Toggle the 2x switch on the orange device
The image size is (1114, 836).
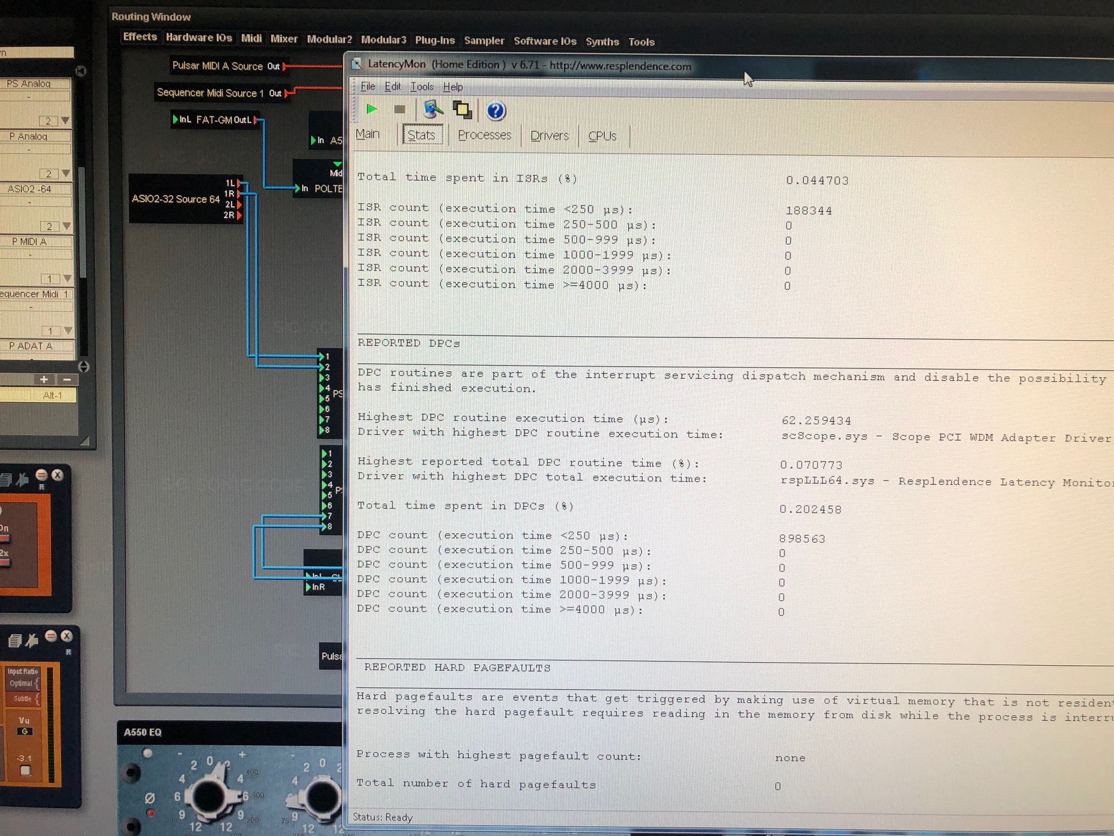4,563
